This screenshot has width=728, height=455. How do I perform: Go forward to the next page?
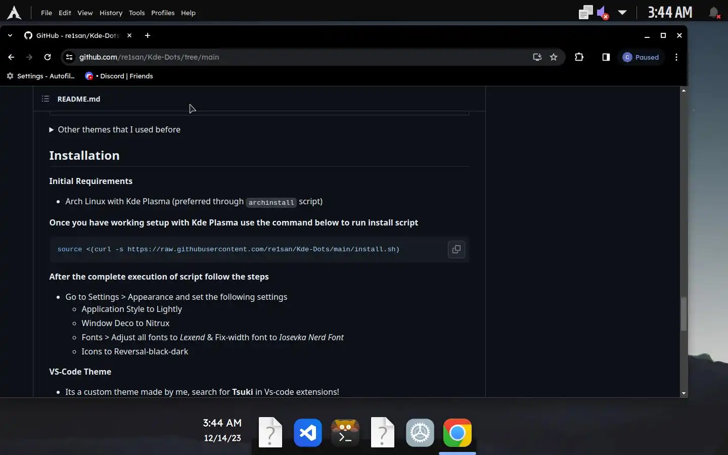29,57
